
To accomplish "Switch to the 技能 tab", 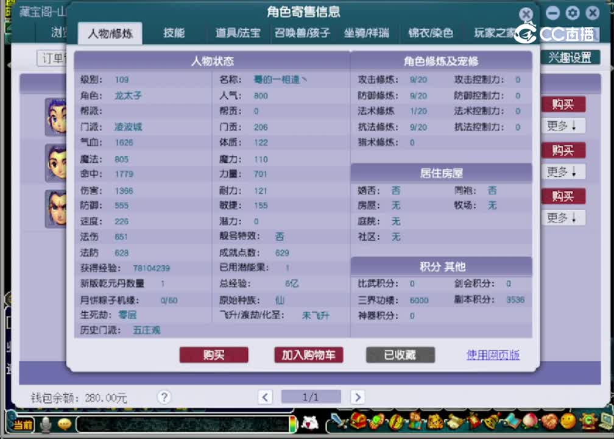I will click(x=175, y=34).
